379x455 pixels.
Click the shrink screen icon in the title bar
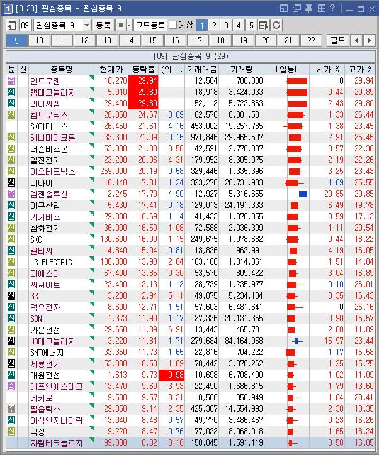coord(284,8)
